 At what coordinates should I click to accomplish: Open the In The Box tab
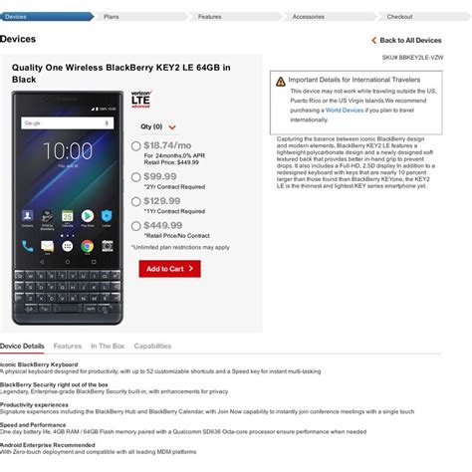[108, 346]
